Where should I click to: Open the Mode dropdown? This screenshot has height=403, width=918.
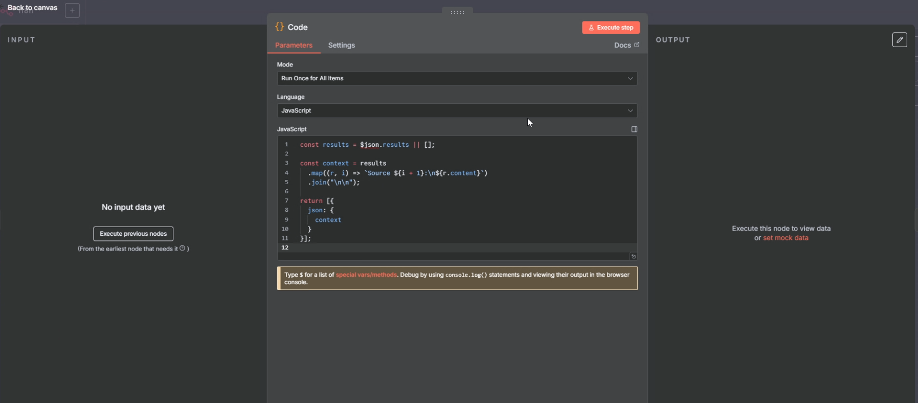click(x=457, y=78)
